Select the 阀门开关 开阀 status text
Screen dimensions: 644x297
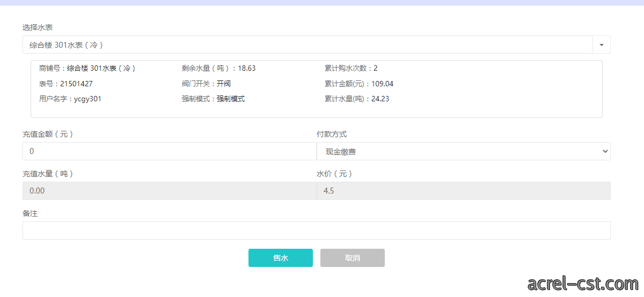(206, 84)
